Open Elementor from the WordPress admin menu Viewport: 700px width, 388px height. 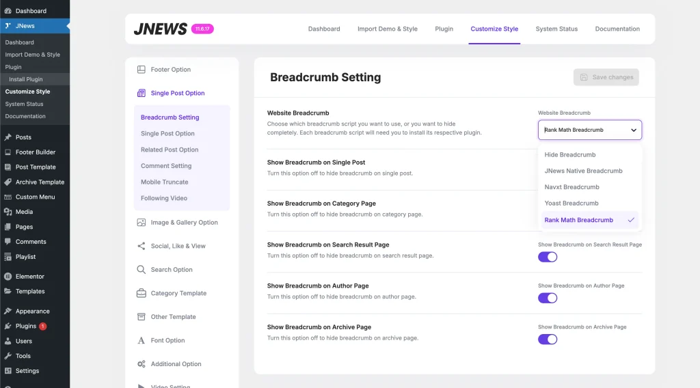pos(29,277)
